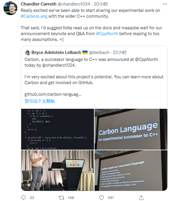Image resolution: width=170 pixels, height=201 pixels.
Task: Click the Ukraine flag emoji
Action: [x=85, y=52]
